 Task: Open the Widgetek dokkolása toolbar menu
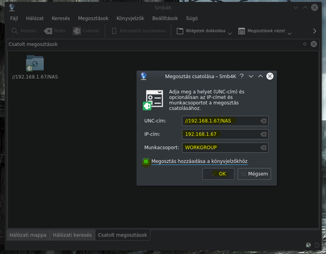[204, 31]
